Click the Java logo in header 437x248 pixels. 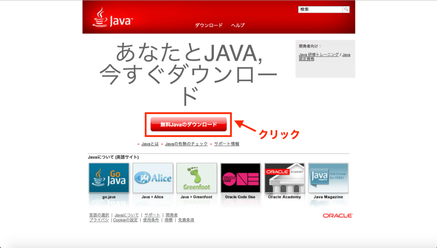[113, 17]
